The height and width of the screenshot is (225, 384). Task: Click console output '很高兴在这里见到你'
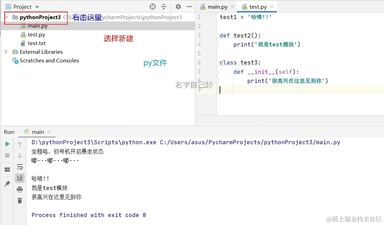point(57,197)
